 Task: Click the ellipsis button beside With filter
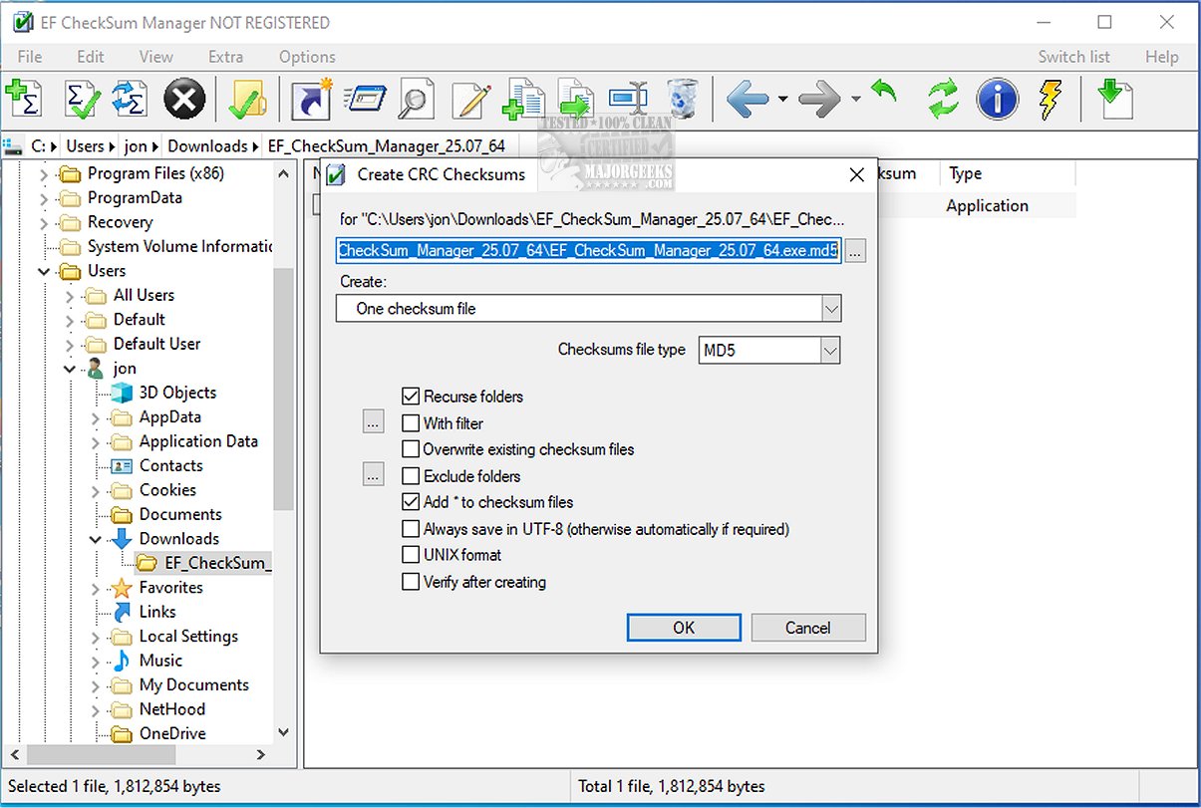[x=373, y=422]
